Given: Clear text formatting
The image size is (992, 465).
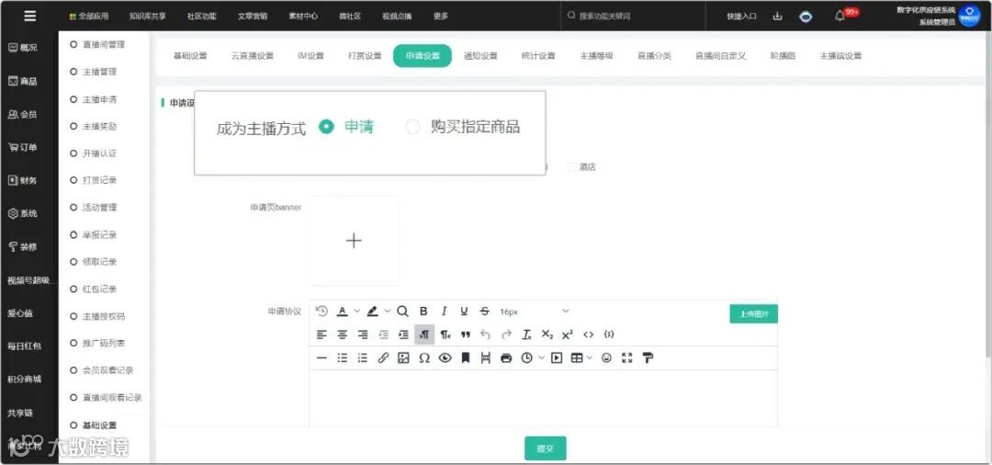Looking at the screenshot, I should (526, 335).
